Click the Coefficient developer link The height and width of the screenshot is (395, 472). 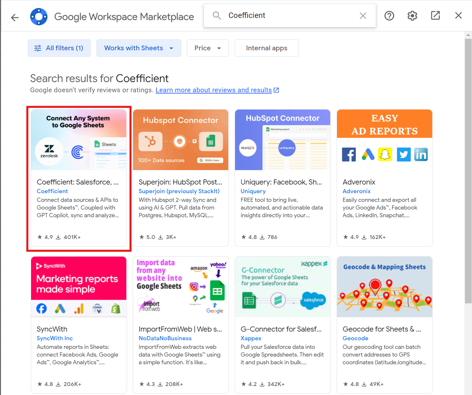coord(52,191)
